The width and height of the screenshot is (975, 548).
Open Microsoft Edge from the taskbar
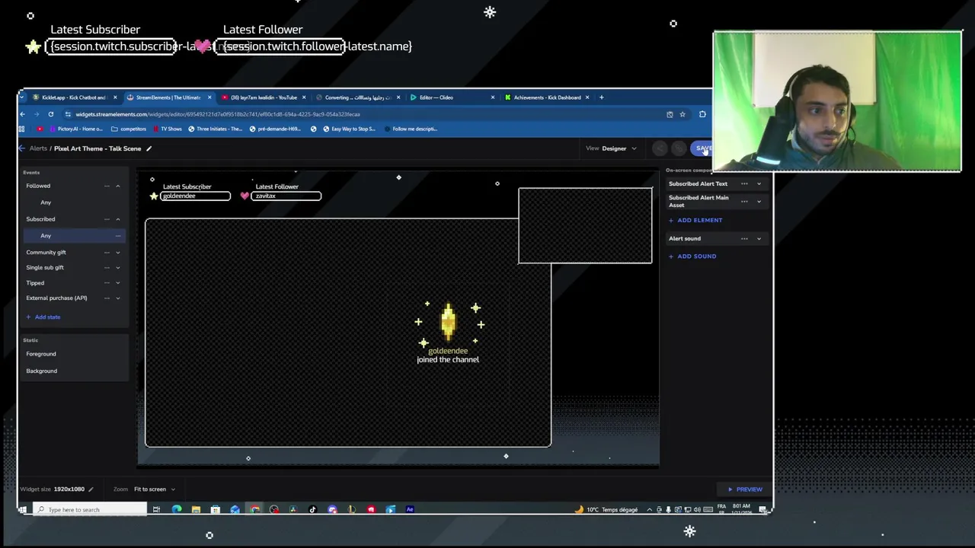tap(177, 509)
